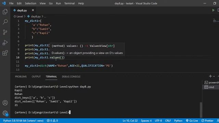Open the Terminal menu

point(69,3)
